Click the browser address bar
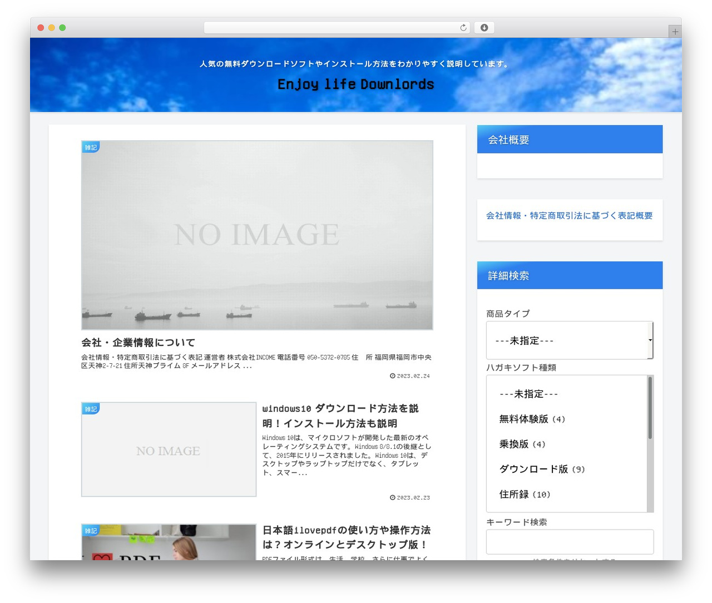712x603 pixels. click(337, 28)
